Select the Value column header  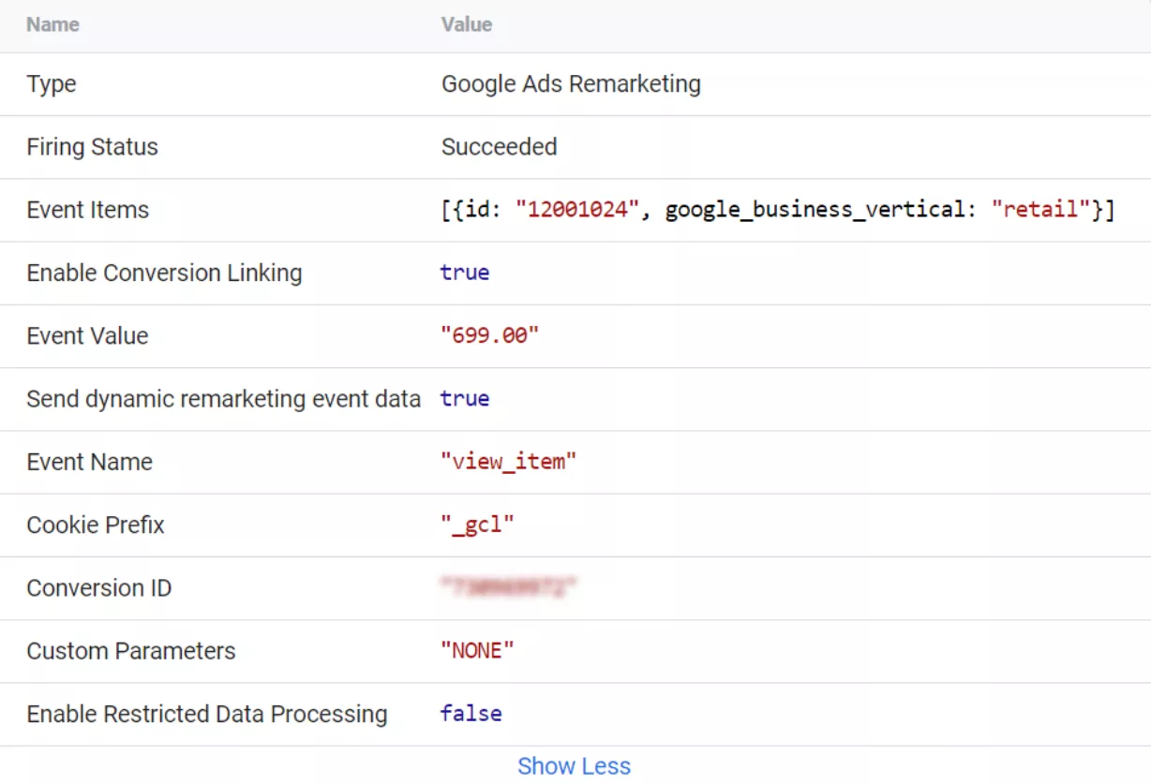point(467,25)
